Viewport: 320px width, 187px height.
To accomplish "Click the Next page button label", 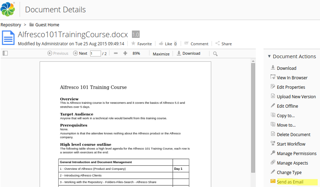I will (x=83, y=53).
